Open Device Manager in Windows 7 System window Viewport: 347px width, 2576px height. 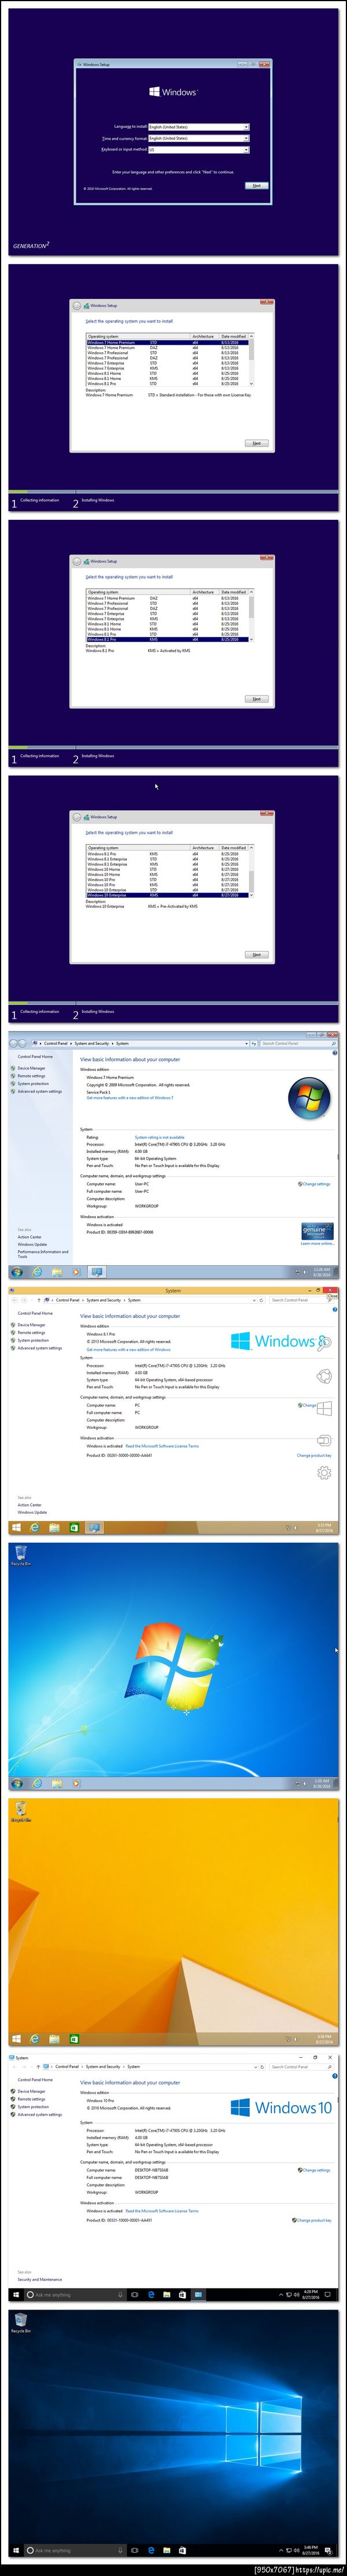(x=30, y=1068)
